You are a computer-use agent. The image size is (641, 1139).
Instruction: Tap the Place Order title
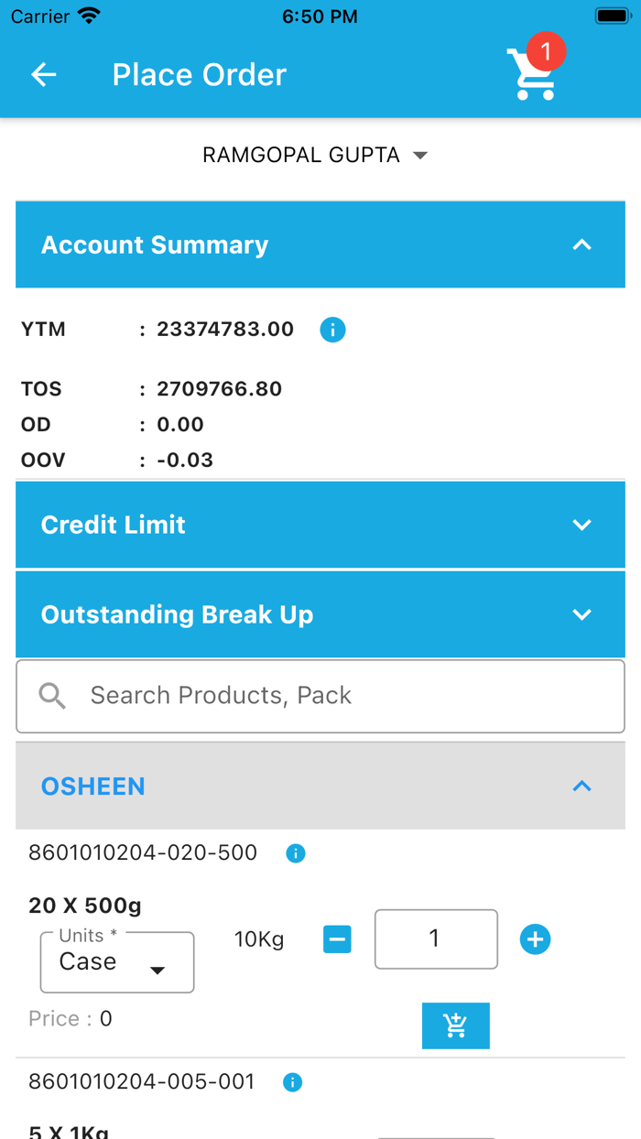click(199, 74)
